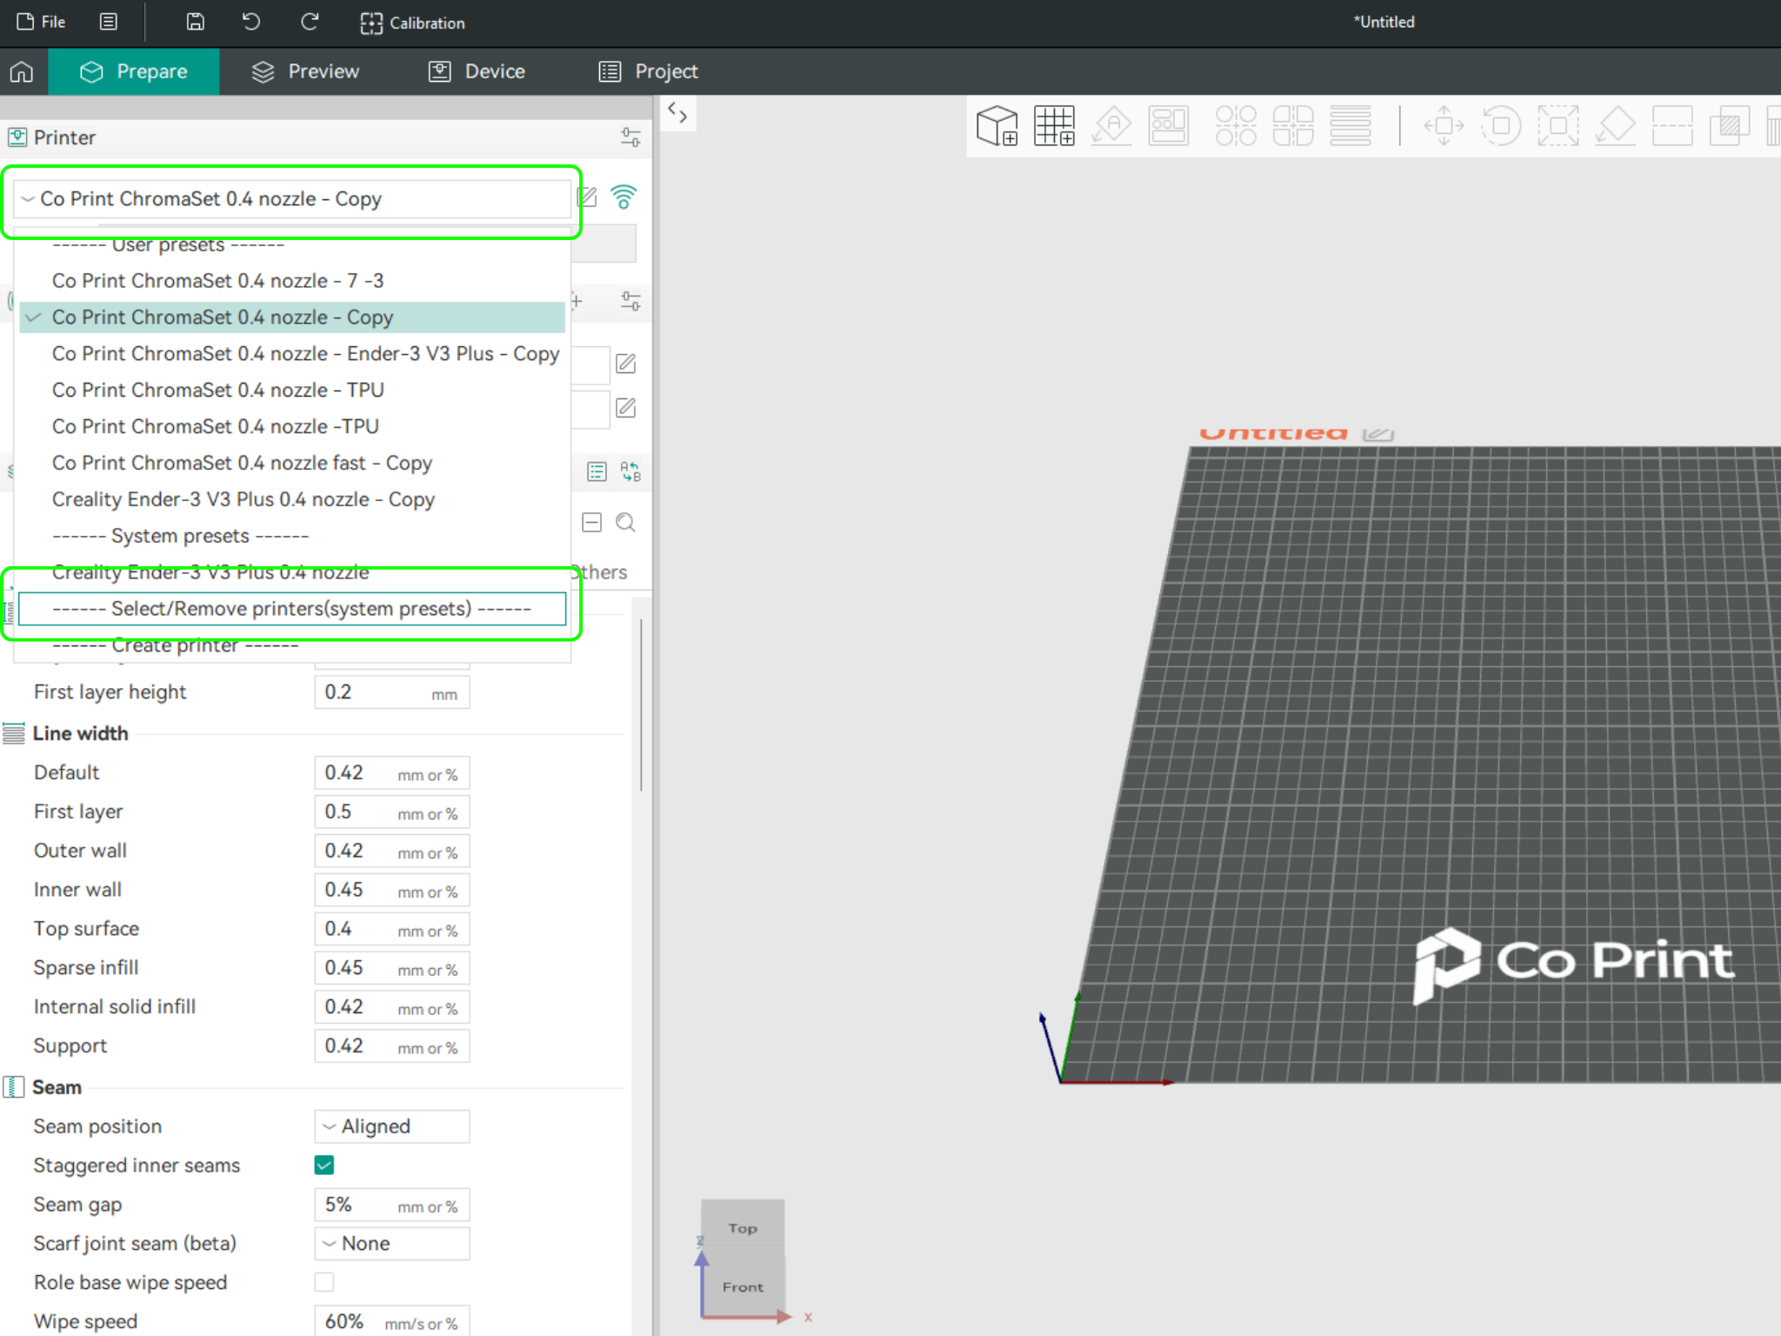Image resolution: width=1781 pixels, height=1336 pixels.
Task: Click Select/Remove printers(system presets)
Action: coord(292,609)
